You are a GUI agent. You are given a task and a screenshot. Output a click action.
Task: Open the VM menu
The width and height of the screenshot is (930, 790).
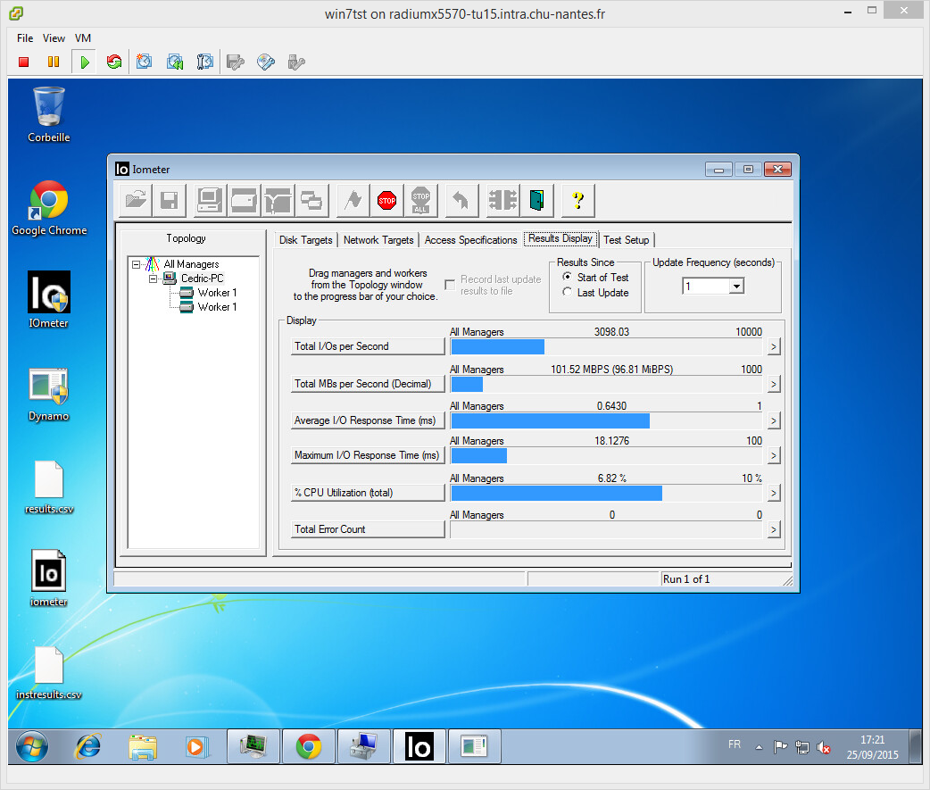83,38
